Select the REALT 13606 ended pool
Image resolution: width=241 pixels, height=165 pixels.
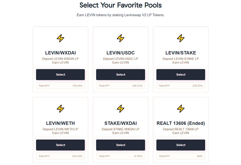point(181,145)
